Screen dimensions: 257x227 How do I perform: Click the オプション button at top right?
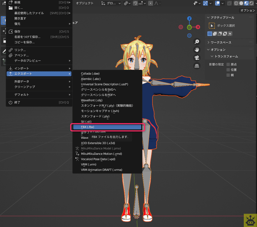click(247, 11)
